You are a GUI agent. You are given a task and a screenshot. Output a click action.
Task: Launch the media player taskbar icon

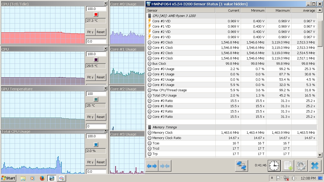[x=32, y=178]
